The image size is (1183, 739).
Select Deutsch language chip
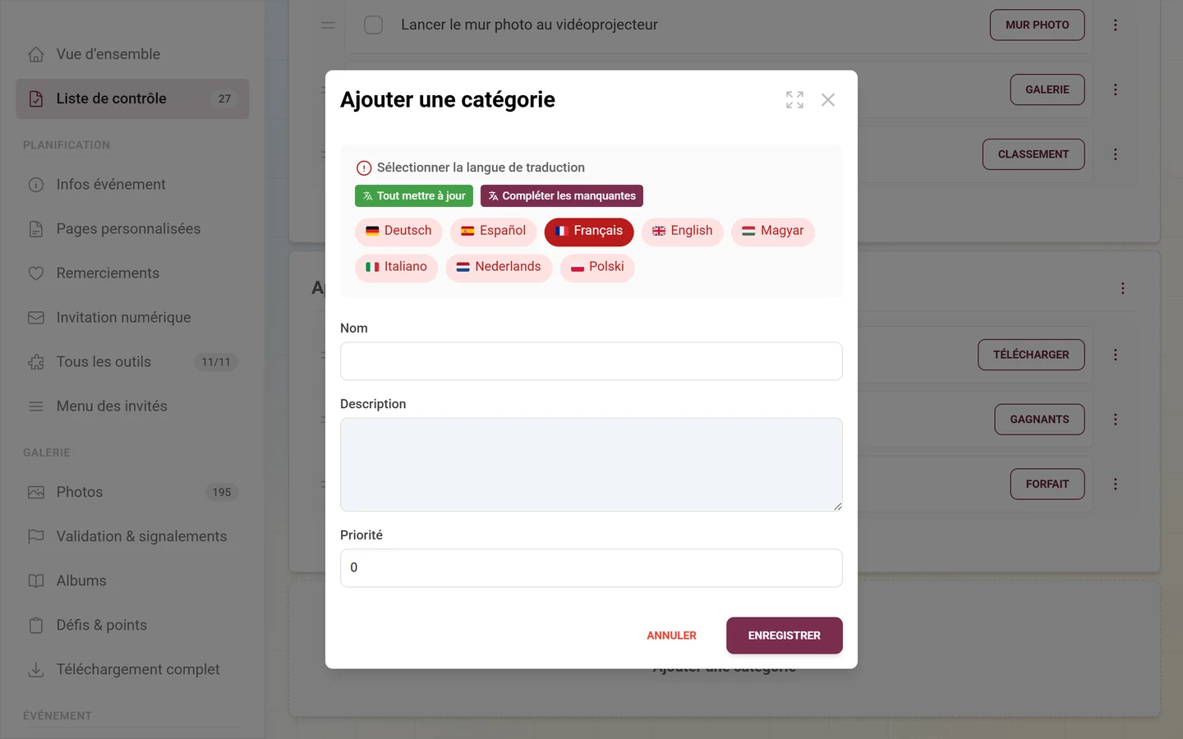pos(398,232)
